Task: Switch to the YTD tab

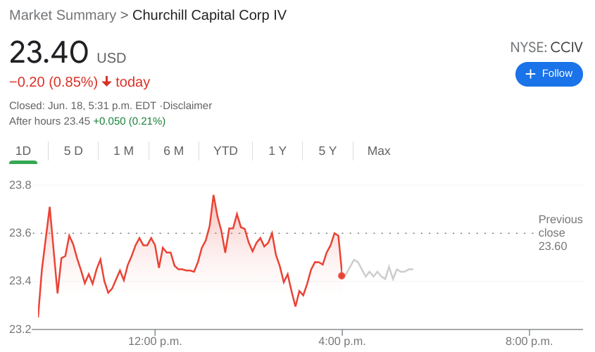Action: (225, 151)
